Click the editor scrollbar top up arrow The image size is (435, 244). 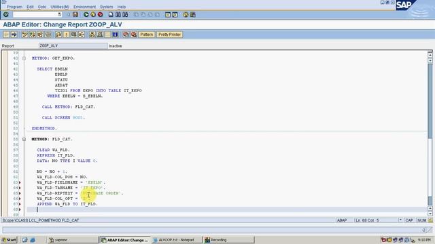430,55
